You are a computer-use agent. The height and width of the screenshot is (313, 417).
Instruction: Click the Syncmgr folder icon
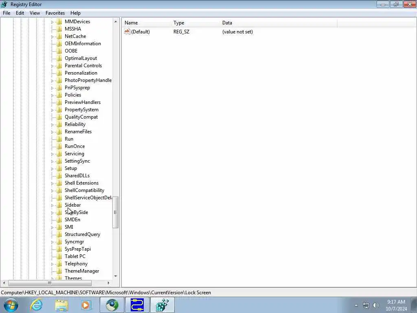tap(59, 242)
